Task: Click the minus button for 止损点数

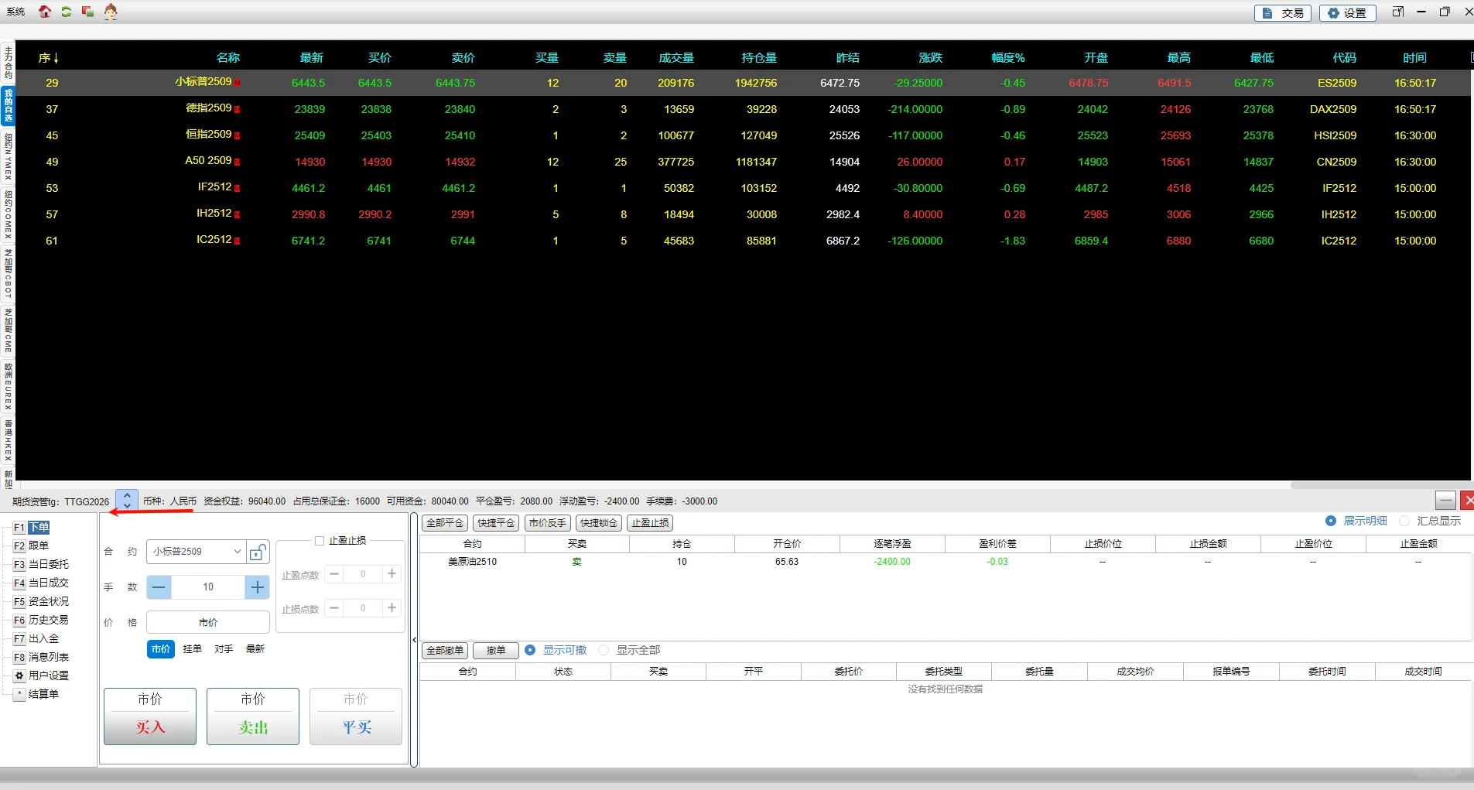Action: pyautogui.click(x=334, y=608)
